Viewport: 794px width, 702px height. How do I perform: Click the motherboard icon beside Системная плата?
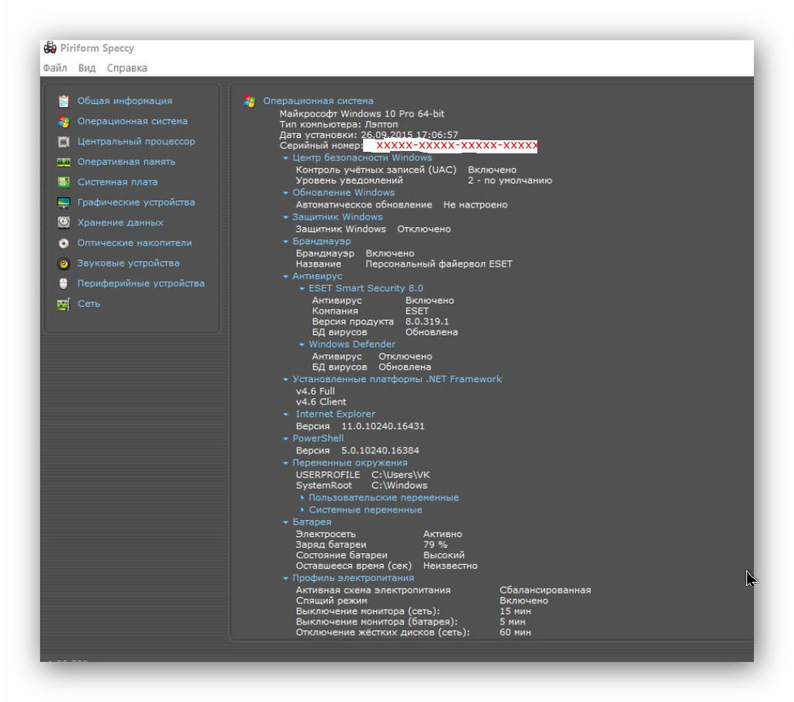pyautogui.click(x=64, y=182)
